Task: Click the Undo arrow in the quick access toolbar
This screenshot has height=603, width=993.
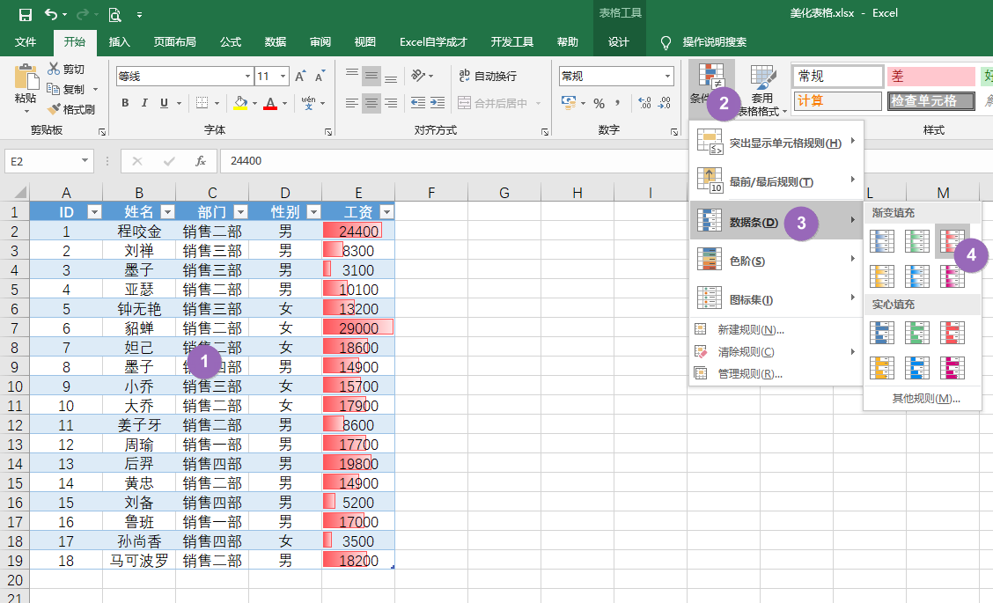Action: coord(51,14)
